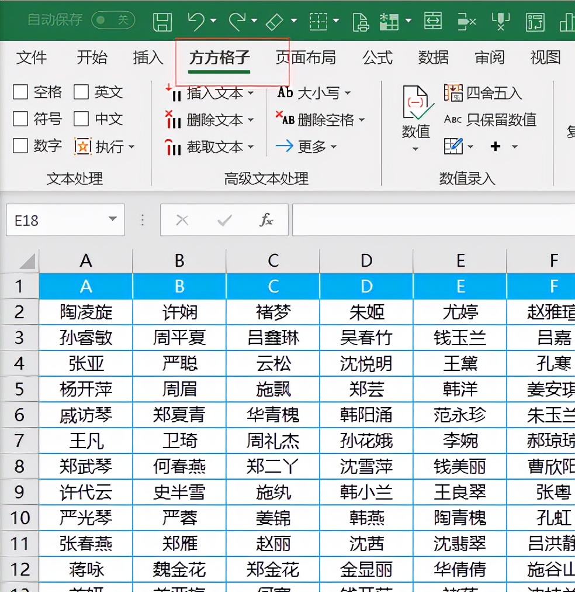Click the fit-width frame icon in toolbar
Image resolution: width=575 pixels, height=592 pixels.
(433, 20)
